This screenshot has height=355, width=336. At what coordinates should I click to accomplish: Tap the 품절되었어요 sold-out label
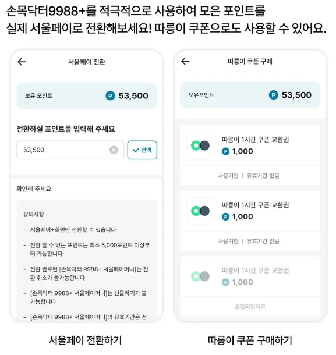click(250, 307)
